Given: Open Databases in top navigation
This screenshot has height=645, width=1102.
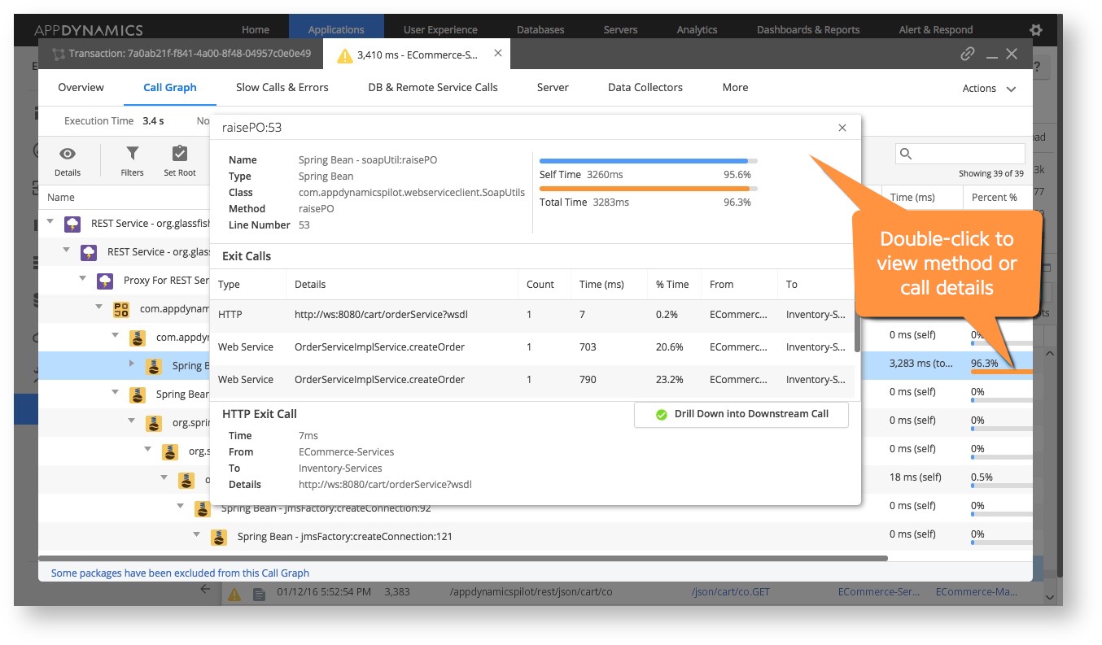Looking at the screenshot, I should [540, 29].
